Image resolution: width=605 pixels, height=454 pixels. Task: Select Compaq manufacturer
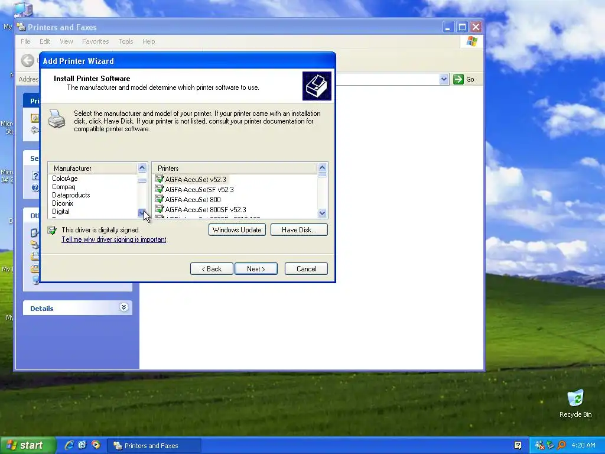pyautogui.click(x=64, y=187)
